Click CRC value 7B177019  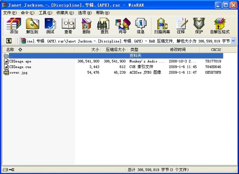(x=213, y=61)
